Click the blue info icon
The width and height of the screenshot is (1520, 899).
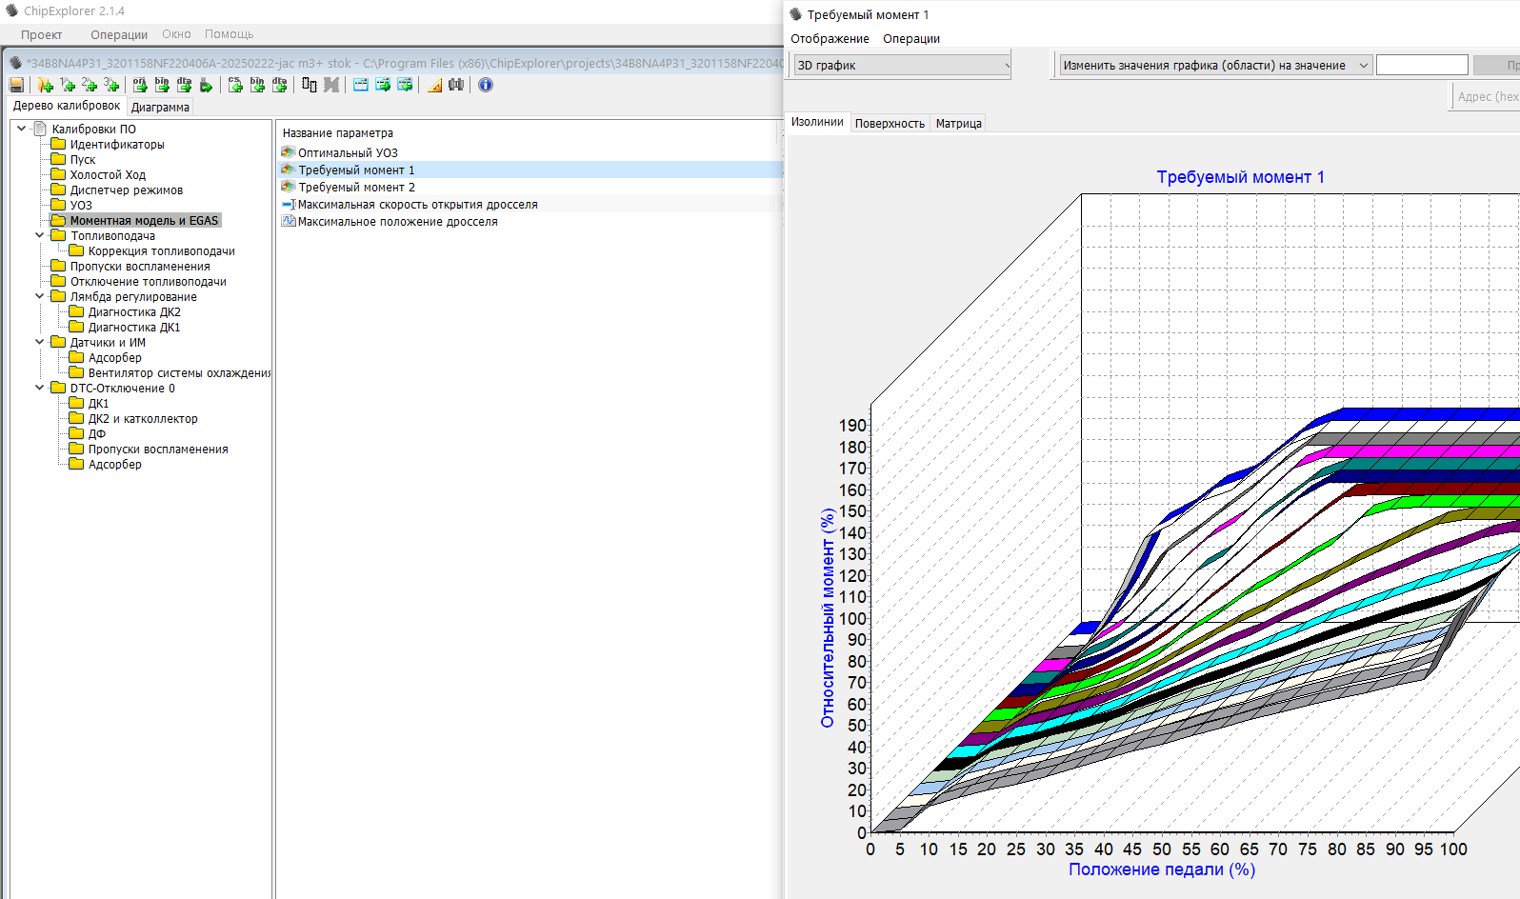486,85
